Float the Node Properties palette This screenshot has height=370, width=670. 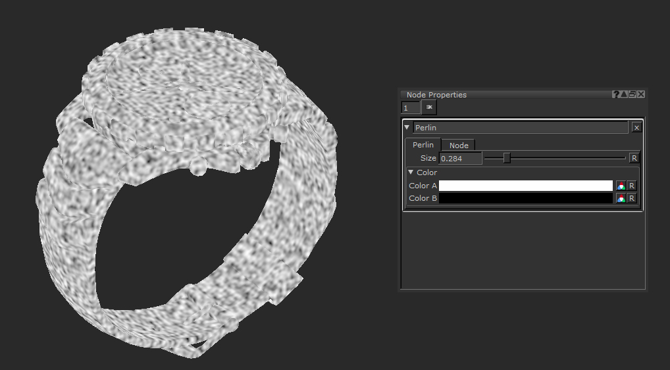pyautogui.click(x=632, y=95)
